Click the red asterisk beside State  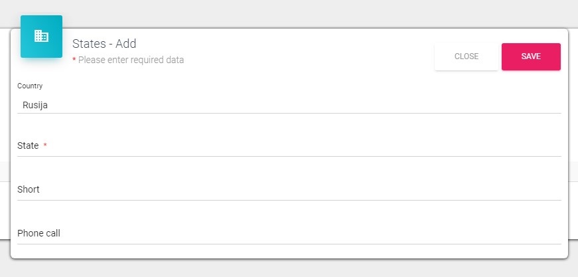point(45,145)
